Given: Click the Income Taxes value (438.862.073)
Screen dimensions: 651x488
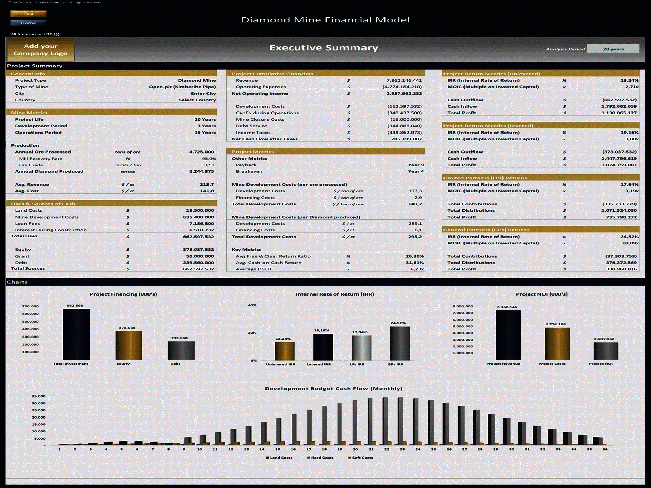Looking at the screenshot, I should (405, 133).
